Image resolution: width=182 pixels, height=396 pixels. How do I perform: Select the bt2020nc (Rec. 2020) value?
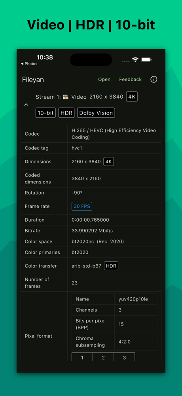[x=98, y=242]
